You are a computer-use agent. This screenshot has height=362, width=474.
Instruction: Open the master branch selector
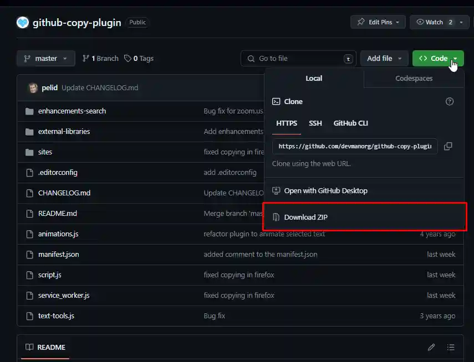tap(46, 58)
